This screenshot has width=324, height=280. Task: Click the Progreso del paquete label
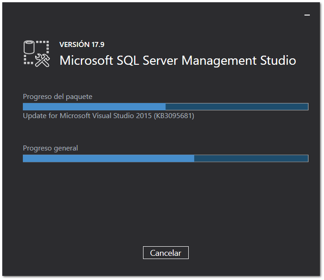[58, 97]
